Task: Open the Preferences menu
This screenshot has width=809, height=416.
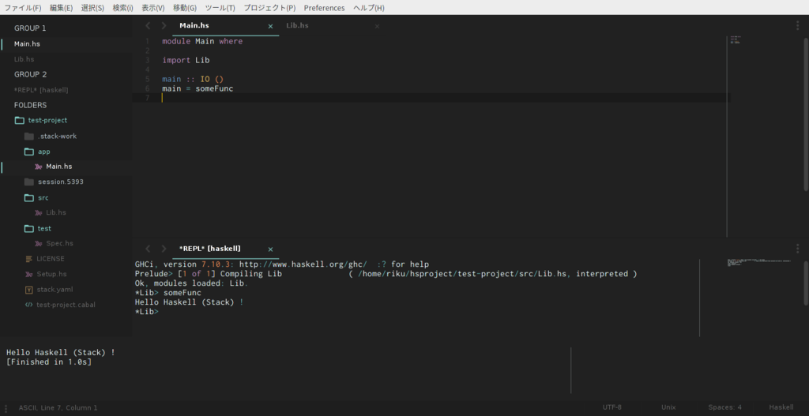Action: (324, 8)
